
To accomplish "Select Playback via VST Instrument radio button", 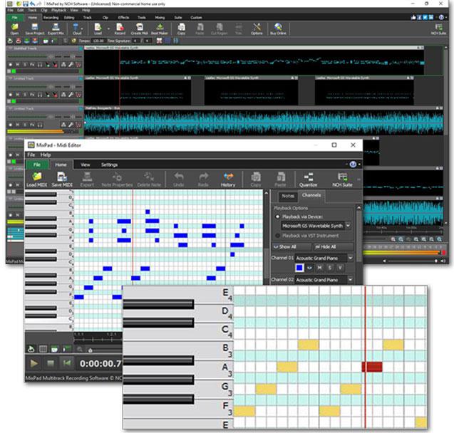I will tap(277, 236).
